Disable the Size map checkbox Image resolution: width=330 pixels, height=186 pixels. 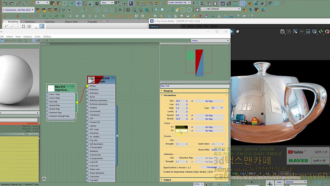click(192, 101)
